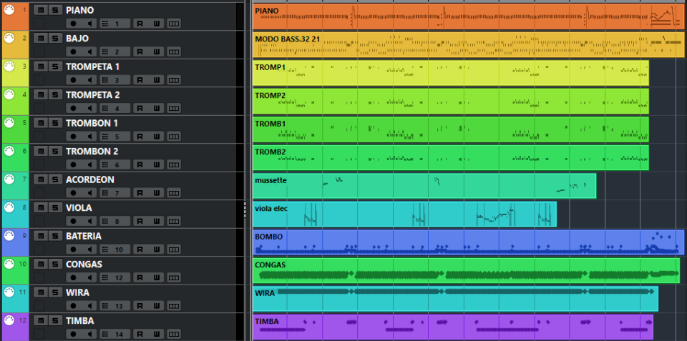Select the TROMP1 part in the arrangement
The image size is (687, 341).
[x=450, y=73]
